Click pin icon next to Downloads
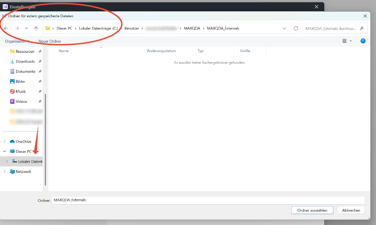 [40, 61]
